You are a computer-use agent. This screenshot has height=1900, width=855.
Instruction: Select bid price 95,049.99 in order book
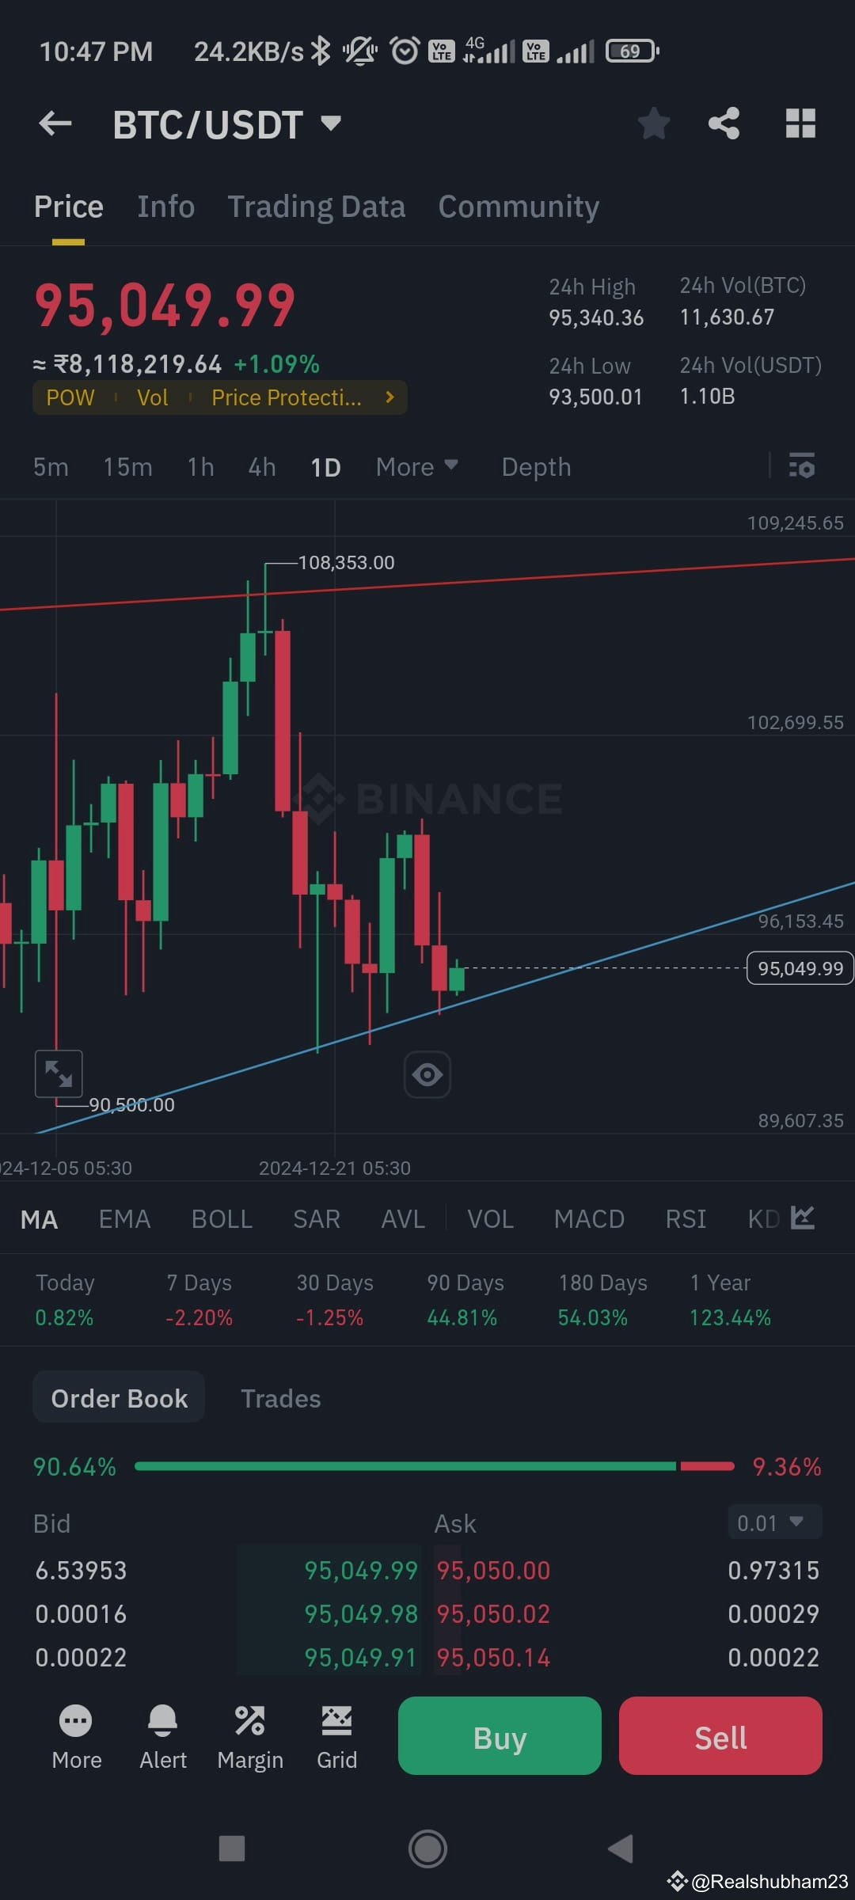pyautogui.click(x=361, y=1571)
